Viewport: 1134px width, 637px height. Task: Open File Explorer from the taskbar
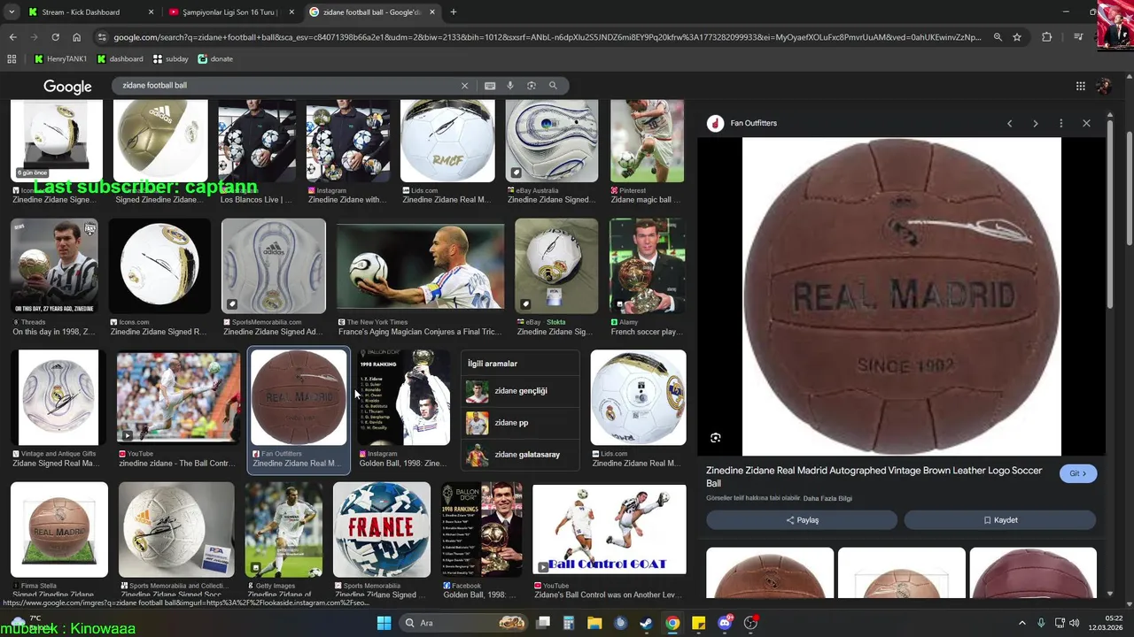pos(594,623)
